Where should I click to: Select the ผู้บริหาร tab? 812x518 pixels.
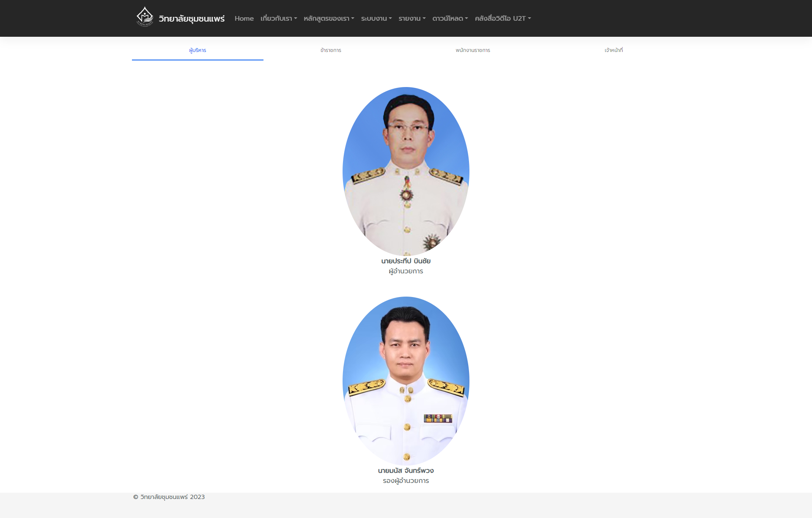coord(198,50)
